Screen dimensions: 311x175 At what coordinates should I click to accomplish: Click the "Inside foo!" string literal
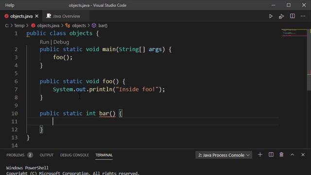(137, 89)
